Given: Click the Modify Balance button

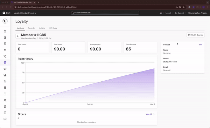Looking at the screenshot, I should (x=195, y=35).
